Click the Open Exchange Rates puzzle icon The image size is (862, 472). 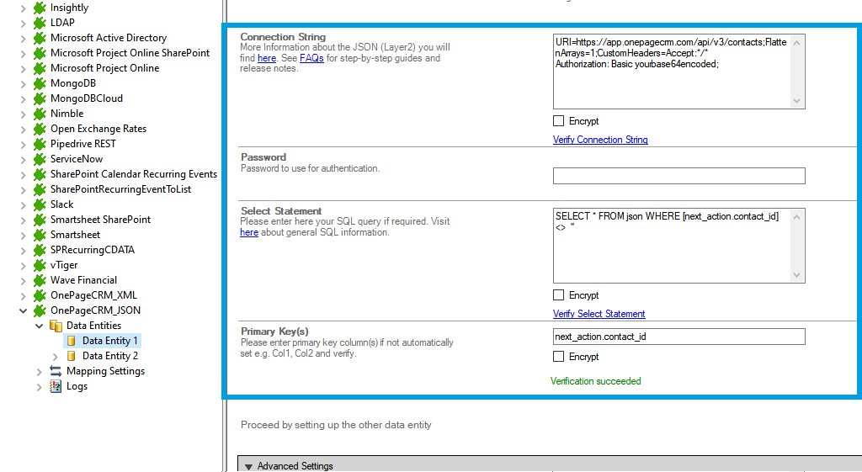40,129
